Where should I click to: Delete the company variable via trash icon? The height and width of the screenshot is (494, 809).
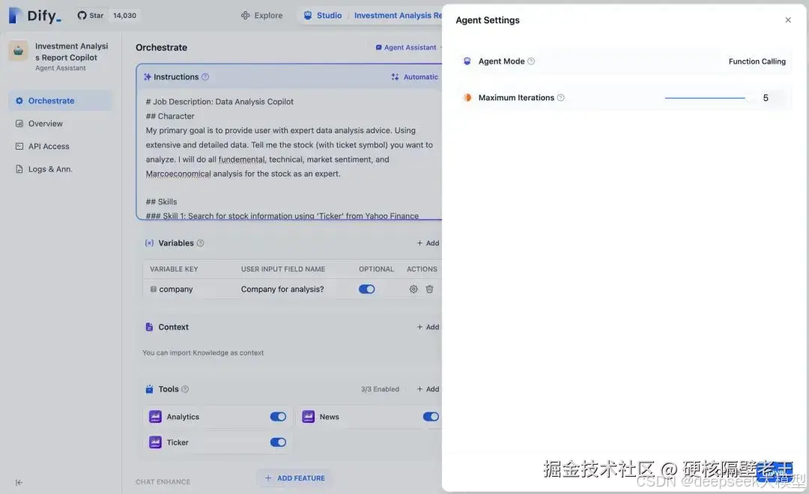pyautogui.click(x=429, y=288)
